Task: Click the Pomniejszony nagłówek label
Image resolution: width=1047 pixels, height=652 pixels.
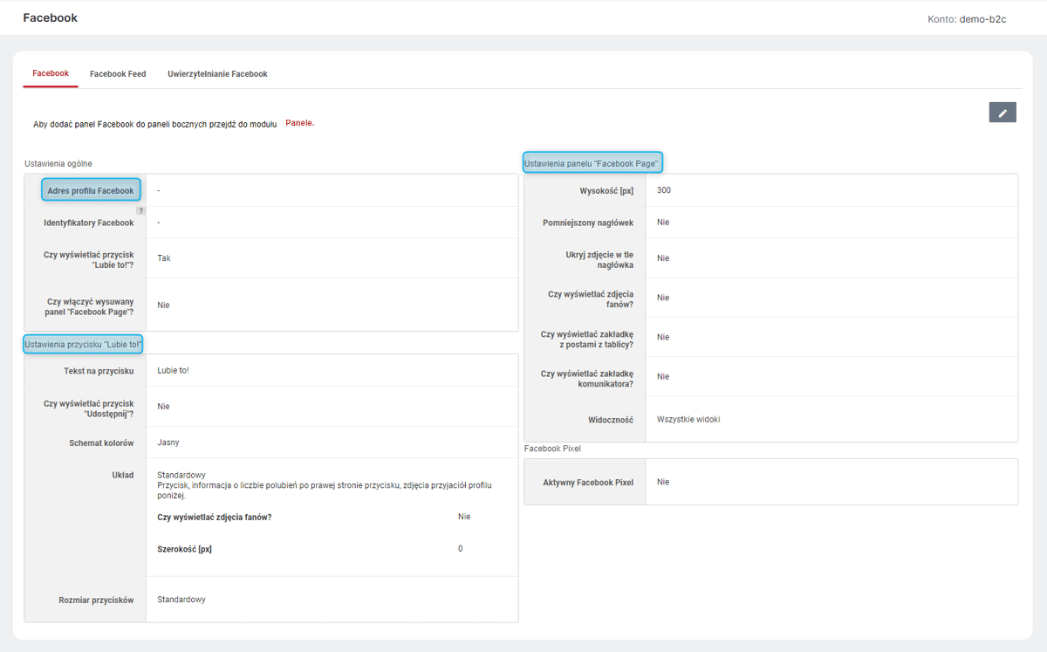Action: point(588,223)
